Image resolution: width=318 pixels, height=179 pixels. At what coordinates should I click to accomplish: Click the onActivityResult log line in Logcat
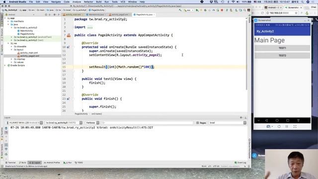point(81,128)
